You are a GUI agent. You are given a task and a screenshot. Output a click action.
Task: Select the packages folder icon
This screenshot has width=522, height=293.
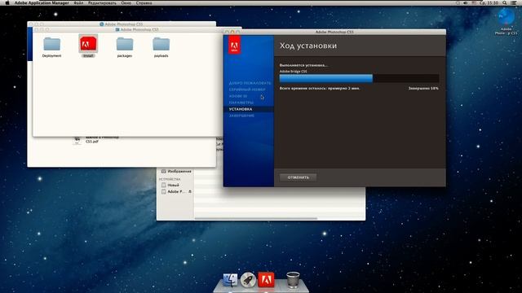[125, 44]
